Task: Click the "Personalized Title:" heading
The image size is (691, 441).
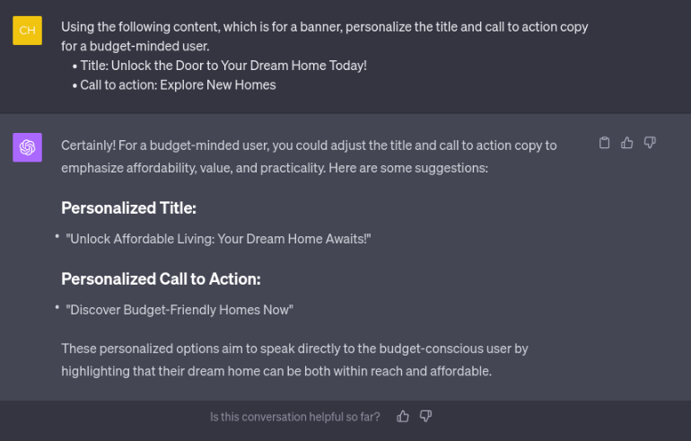Action: click(128, 207)
